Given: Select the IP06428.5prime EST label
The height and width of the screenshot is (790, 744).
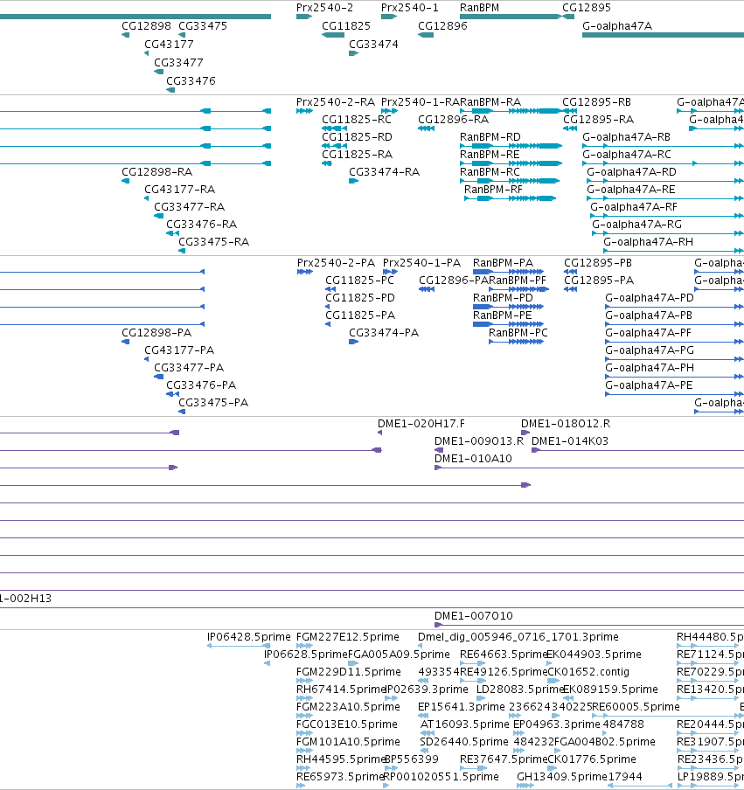Looking at the screenshot, I should coord(249,637).
